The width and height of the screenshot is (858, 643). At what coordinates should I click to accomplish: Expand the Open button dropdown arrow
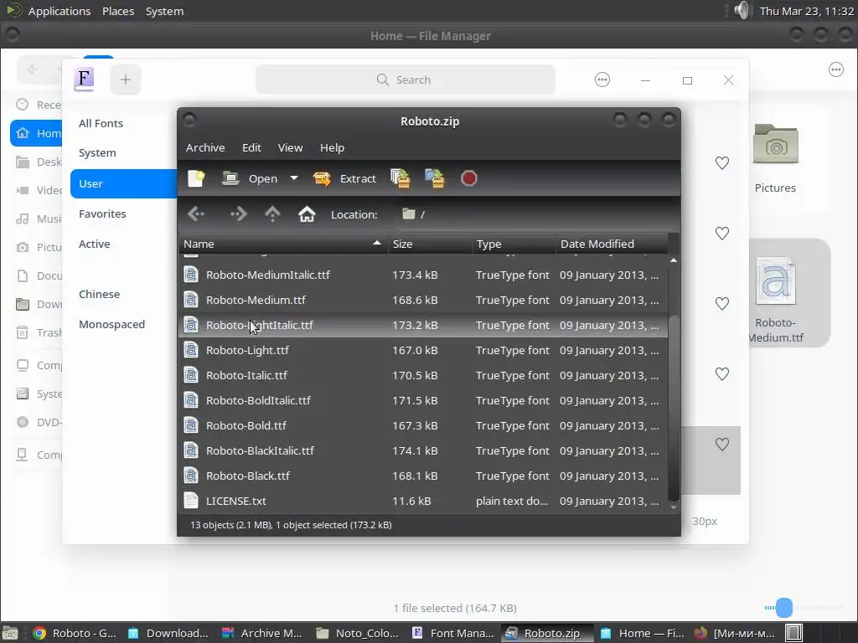click(x=294, y=178)
